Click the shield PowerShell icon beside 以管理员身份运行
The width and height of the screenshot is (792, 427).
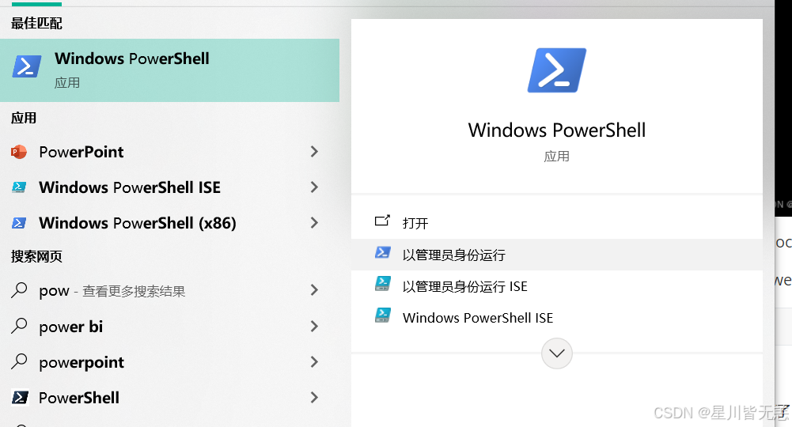pyautogui.click(x=382, y=252)
